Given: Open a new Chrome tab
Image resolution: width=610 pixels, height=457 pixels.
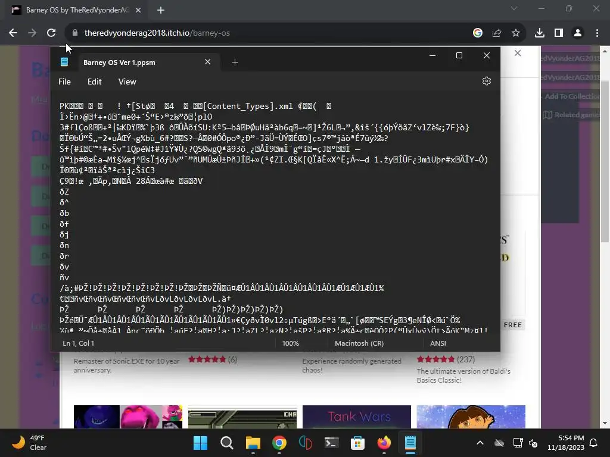Looking at the screenshot, I should point(161,10).
